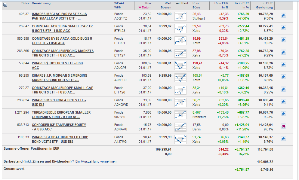Click the Datum sort arrow in the header
299x180 pixels.
click(140, 8)
